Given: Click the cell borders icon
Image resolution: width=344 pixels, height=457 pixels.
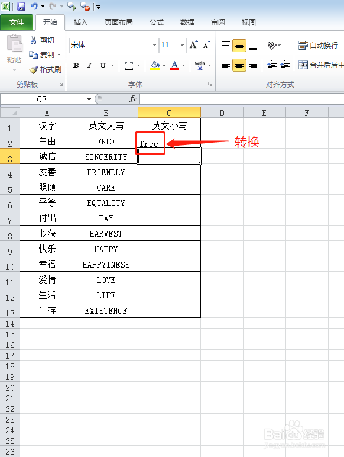Looking at the screenshot, I should (129, 66).
